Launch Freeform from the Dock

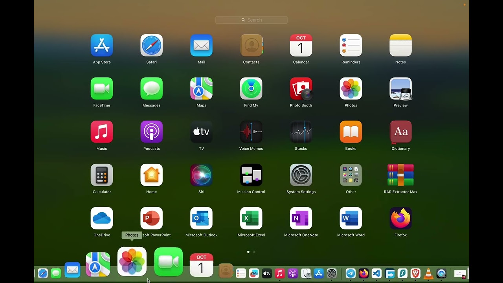(254, 273)
